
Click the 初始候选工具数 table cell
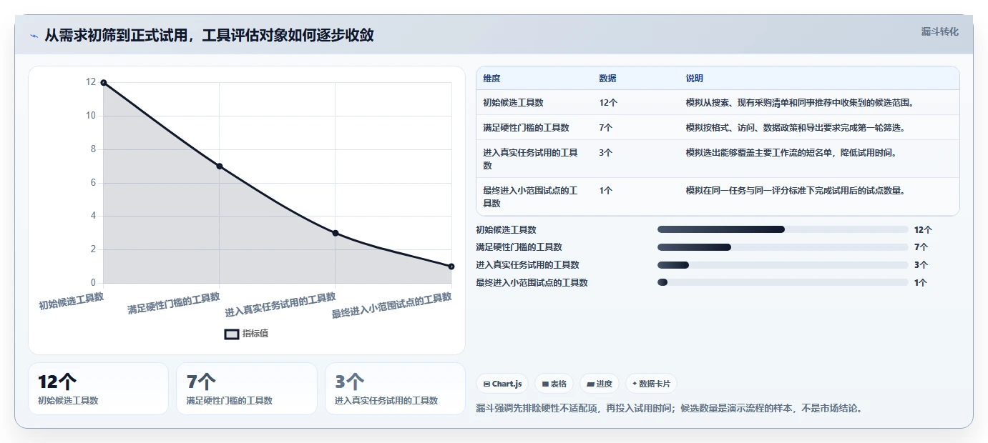pos(513,103)
